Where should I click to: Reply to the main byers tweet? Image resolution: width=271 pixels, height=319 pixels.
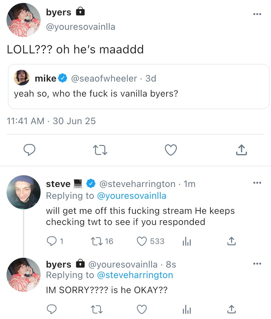[29, 150]
